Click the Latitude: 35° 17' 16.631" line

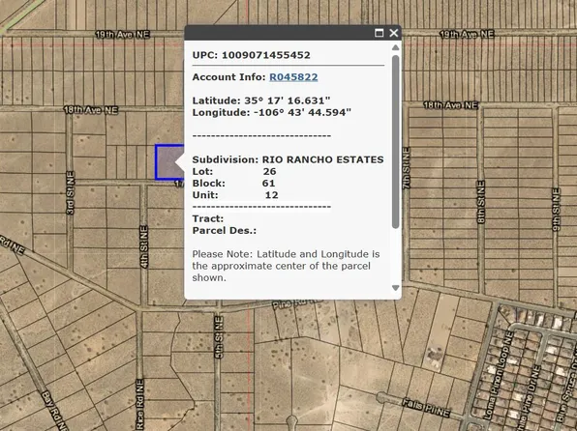[260, 101]
